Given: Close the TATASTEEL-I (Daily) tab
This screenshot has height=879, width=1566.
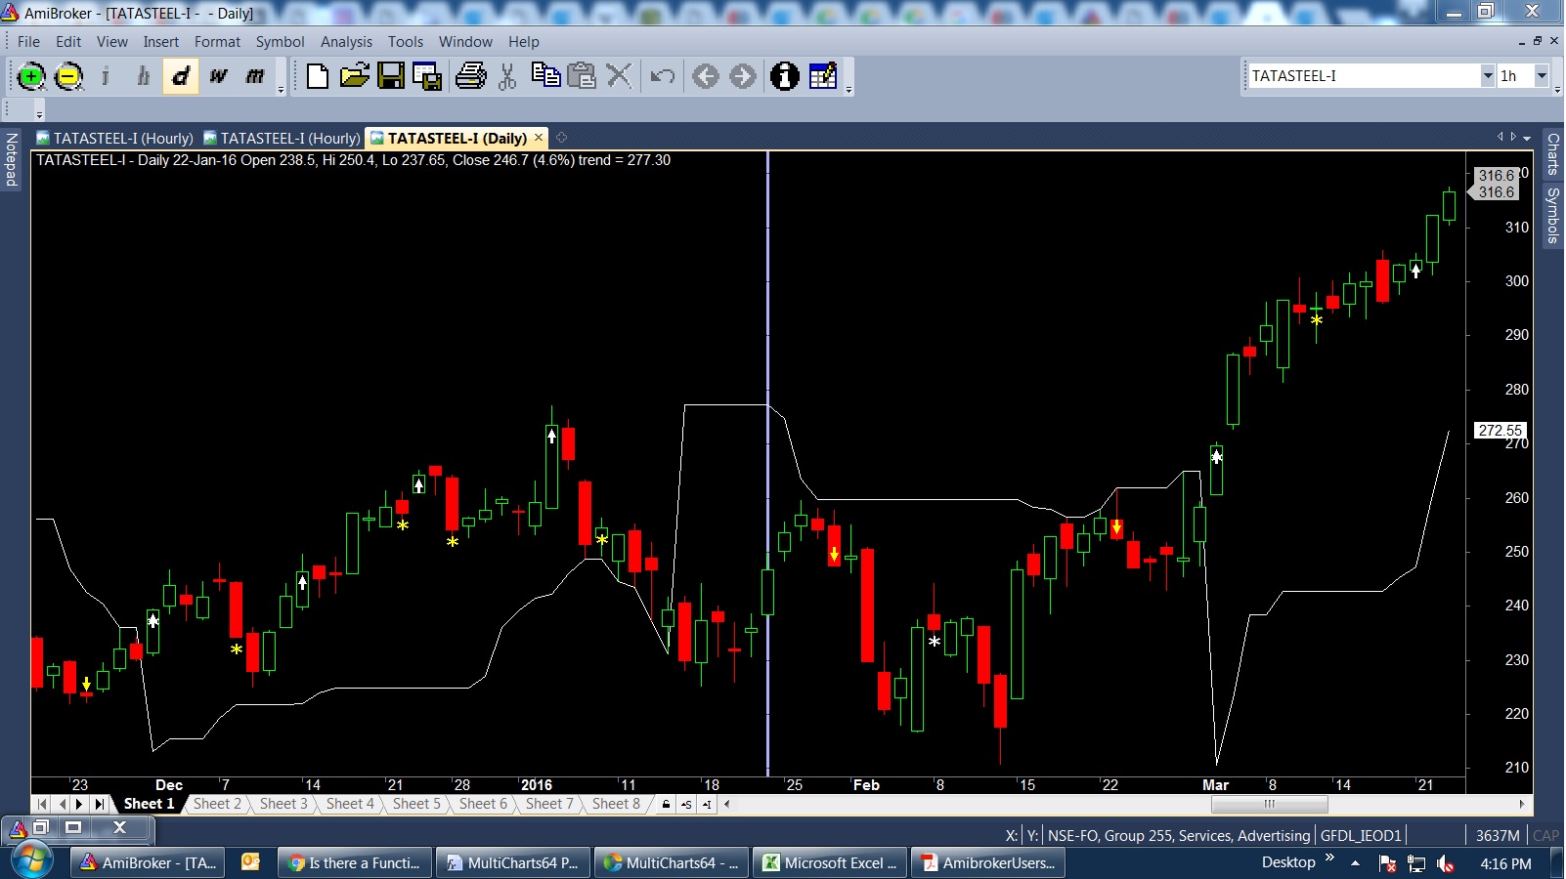Looking at the screenshot, I should (x=538, y=138).
